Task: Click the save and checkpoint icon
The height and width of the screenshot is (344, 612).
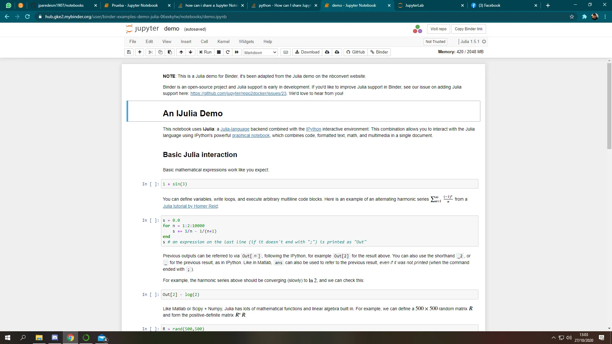Action: coord(129,52)
